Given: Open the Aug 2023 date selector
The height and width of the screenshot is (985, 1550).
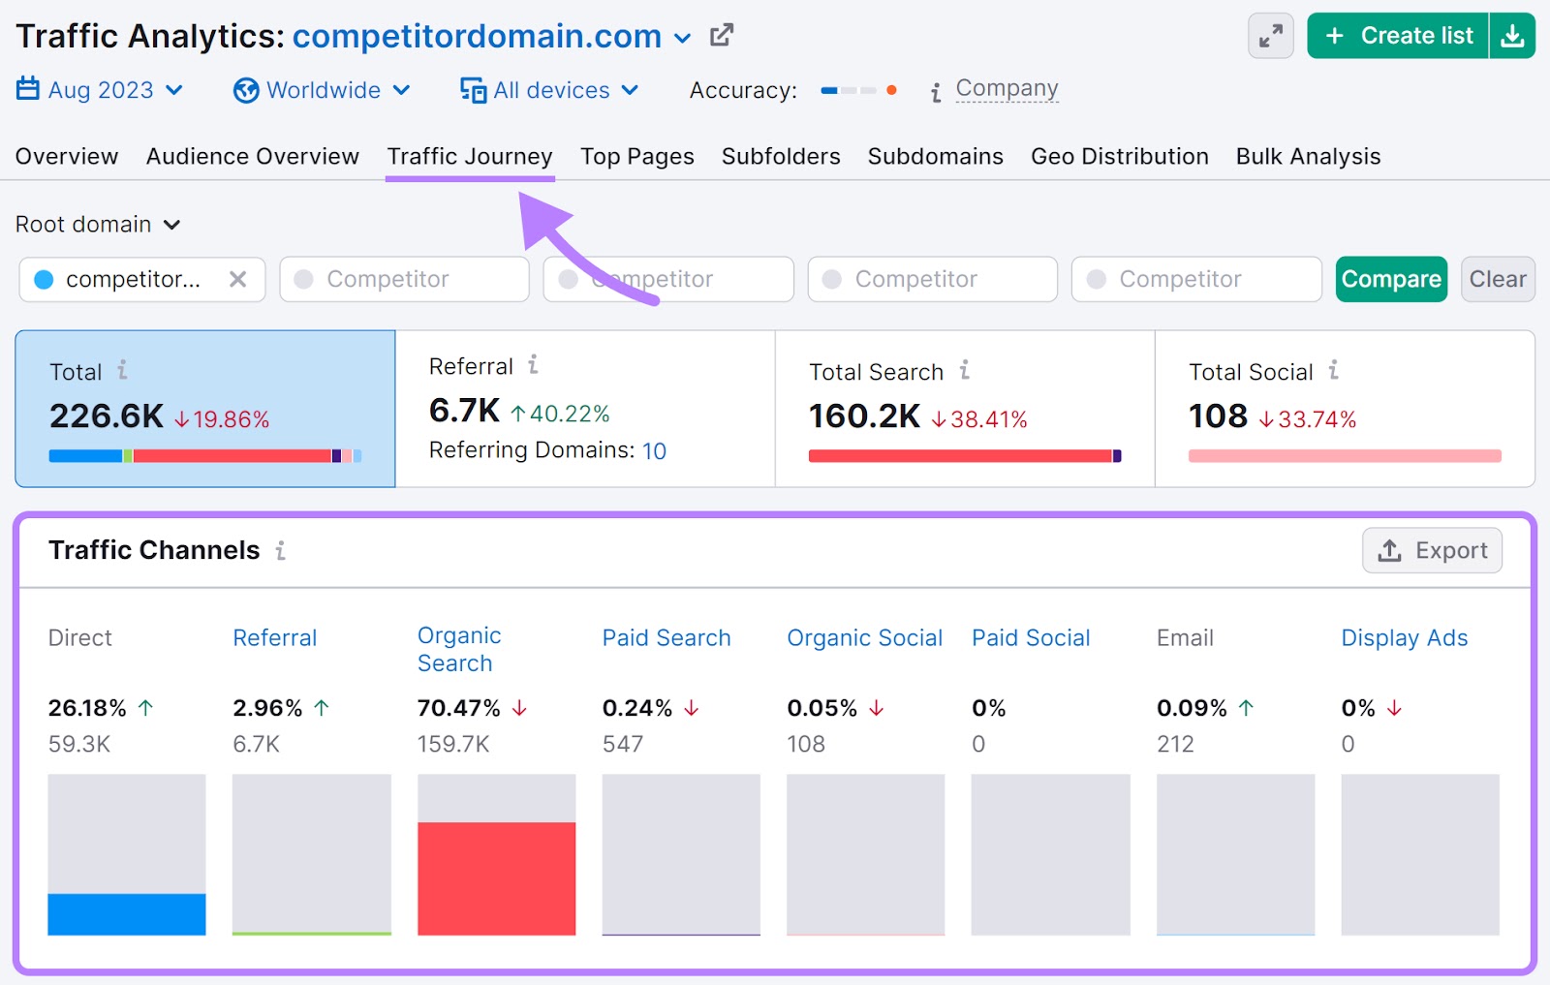Looking at the screenshot, I should [101, 89].
